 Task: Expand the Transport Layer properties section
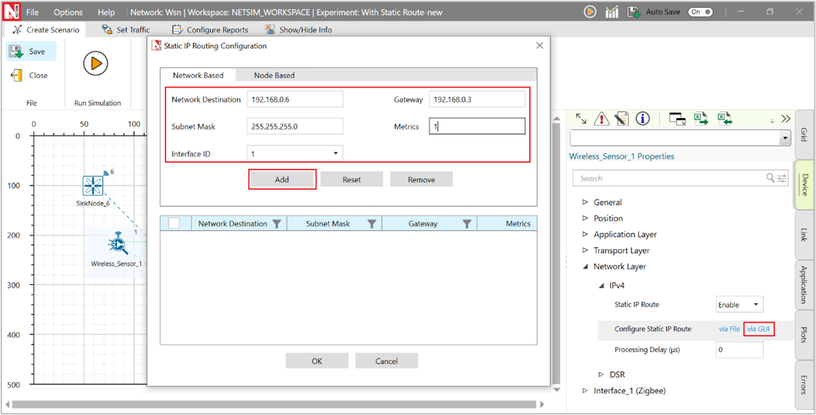coord(585,251)
